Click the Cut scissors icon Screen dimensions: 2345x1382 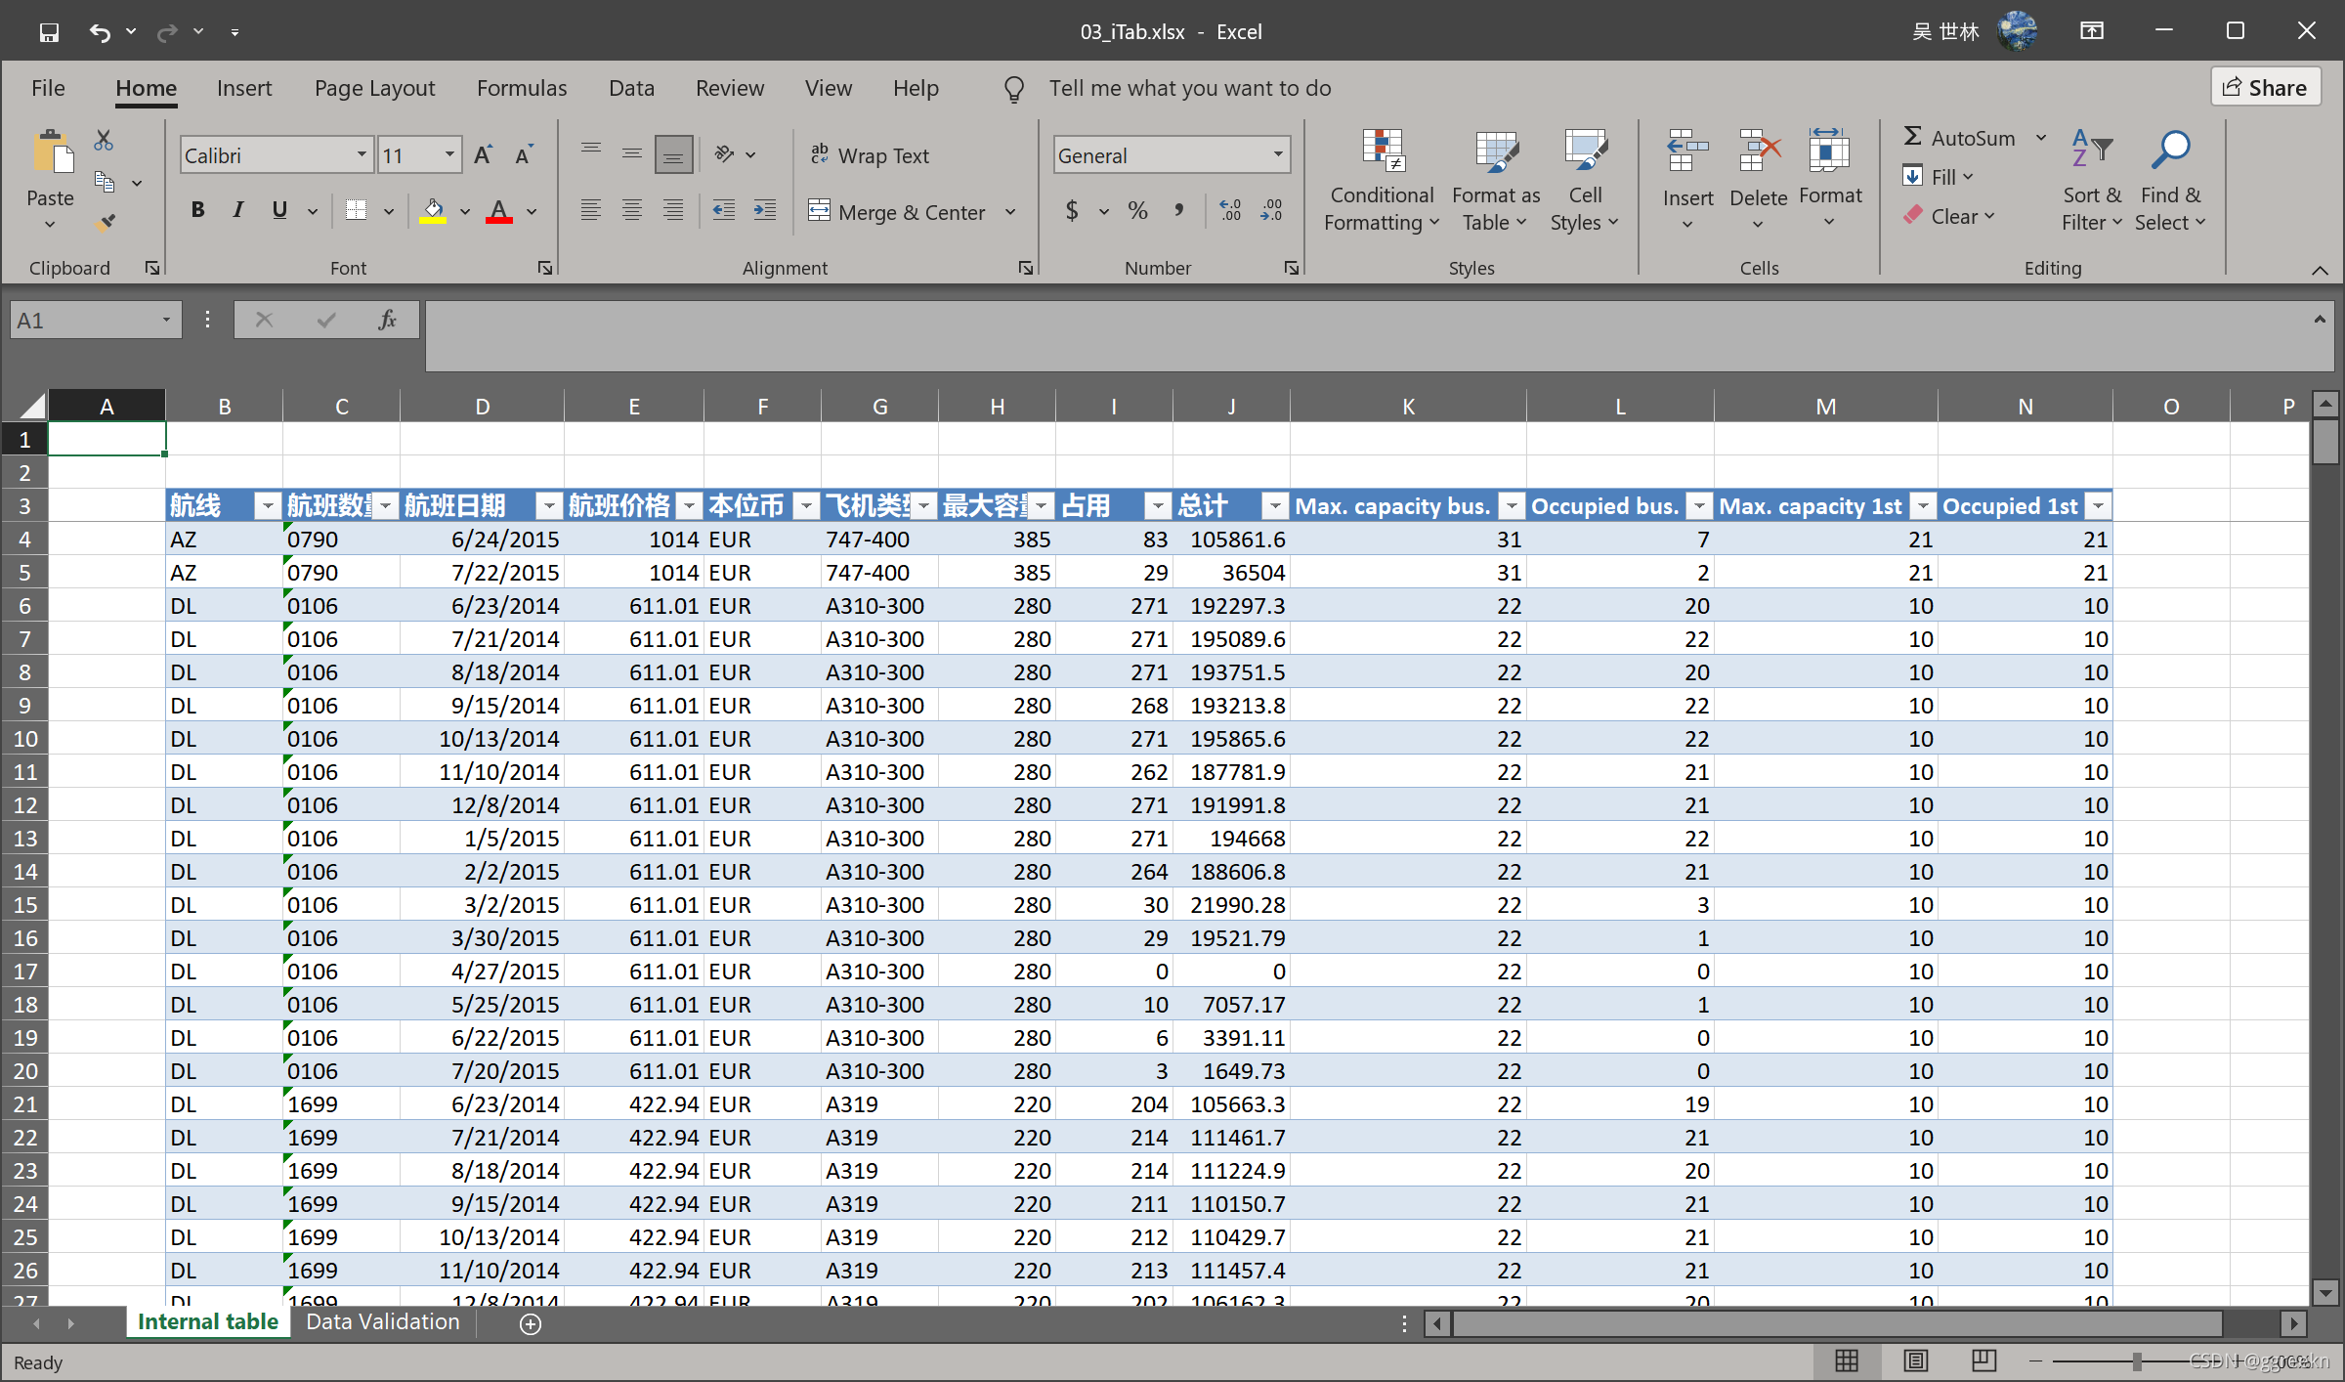[104, 140]
